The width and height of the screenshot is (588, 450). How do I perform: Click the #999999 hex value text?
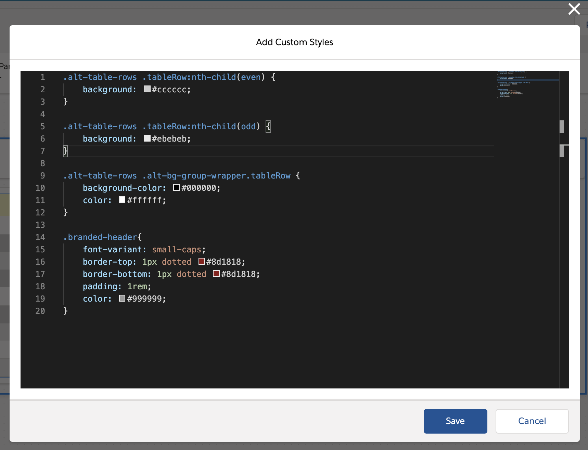tap(144, 299)
